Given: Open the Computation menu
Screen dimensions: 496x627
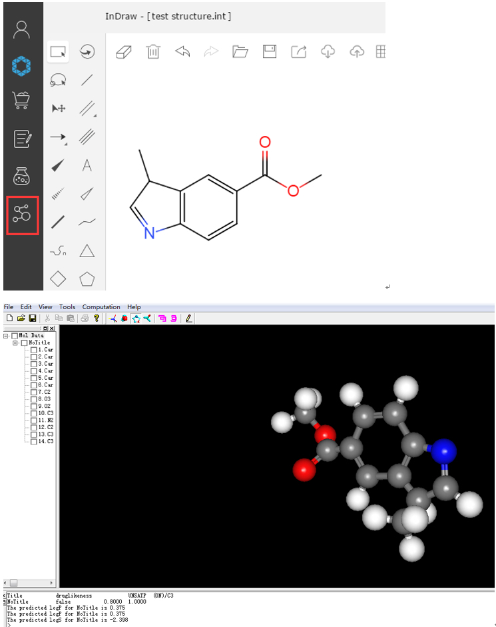Looking at the screenshot, I should [101, 307].
